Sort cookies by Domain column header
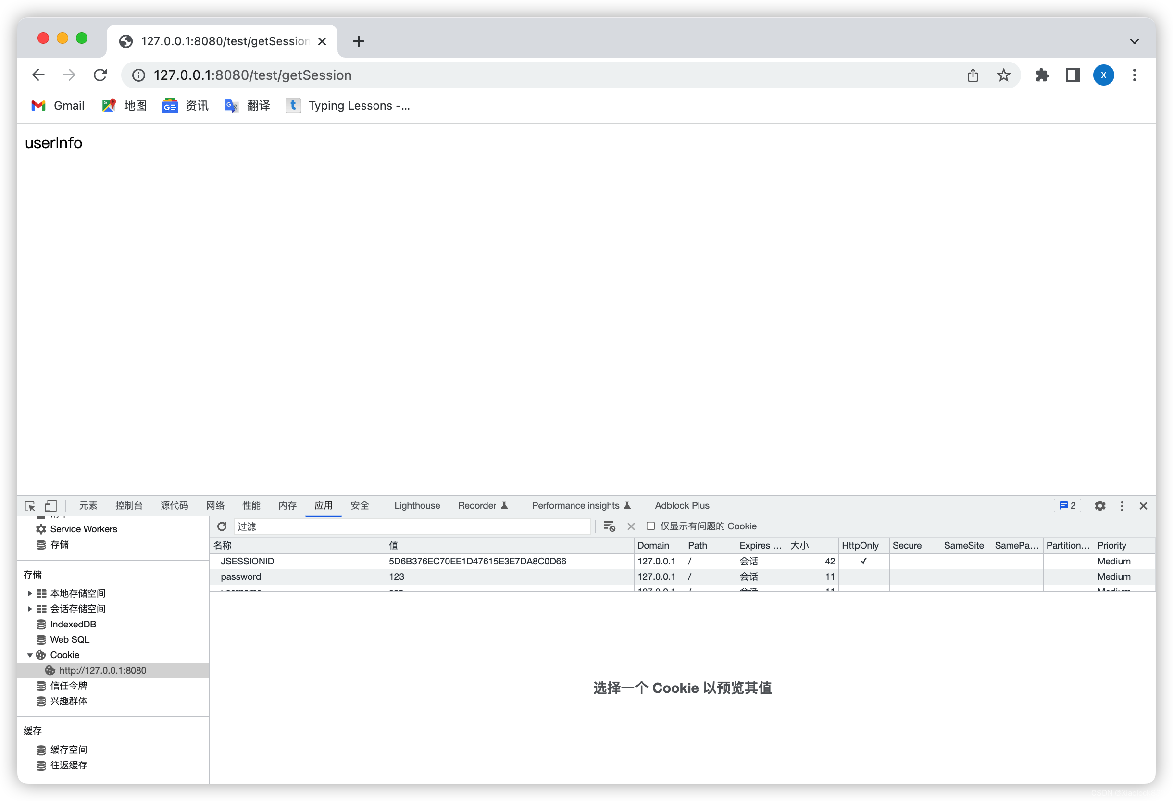Image resolution: width=1173 pixels, height=801 pixels. point(659,545)
